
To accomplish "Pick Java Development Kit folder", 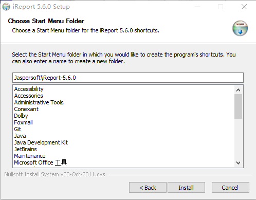I will click(41, 142).
